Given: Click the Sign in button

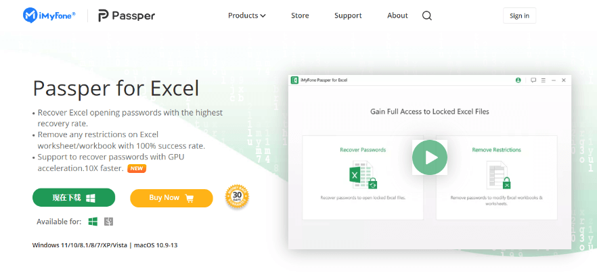Looking at the screenshot, I should point(519,16).
